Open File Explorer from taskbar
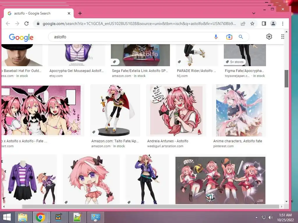298x223 pixels. coord(23,217)
